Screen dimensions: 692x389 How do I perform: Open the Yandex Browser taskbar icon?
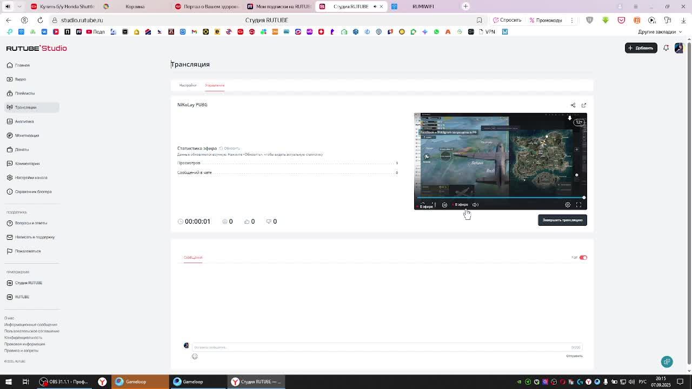pos(102,382)
